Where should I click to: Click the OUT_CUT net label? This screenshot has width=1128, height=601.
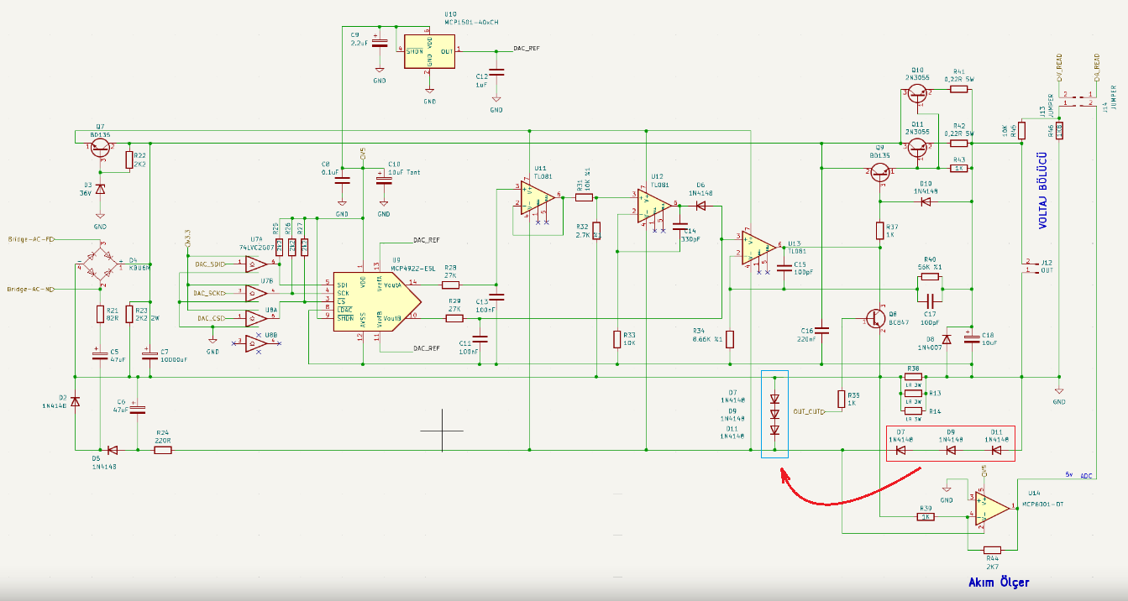click(x=807, y=412)
